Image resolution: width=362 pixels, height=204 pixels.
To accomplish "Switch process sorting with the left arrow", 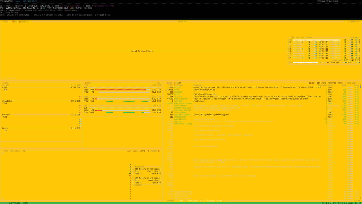I will point(346,83).
